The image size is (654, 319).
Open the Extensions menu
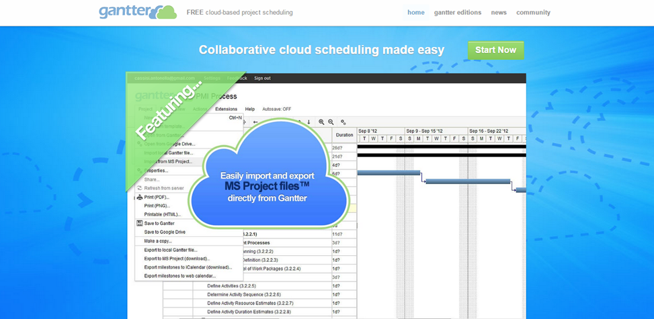(x=226, y=109)
